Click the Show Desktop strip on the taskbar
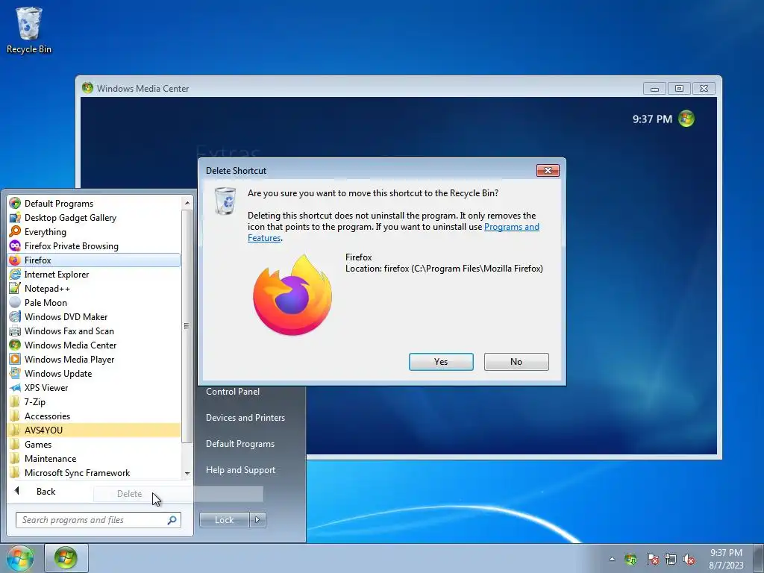Image resolution: width=764 pixels, height=573 pixels. (x=760, y=558)
